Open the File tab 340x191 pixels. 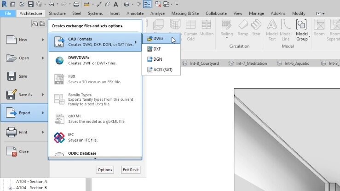coord(8,13)
